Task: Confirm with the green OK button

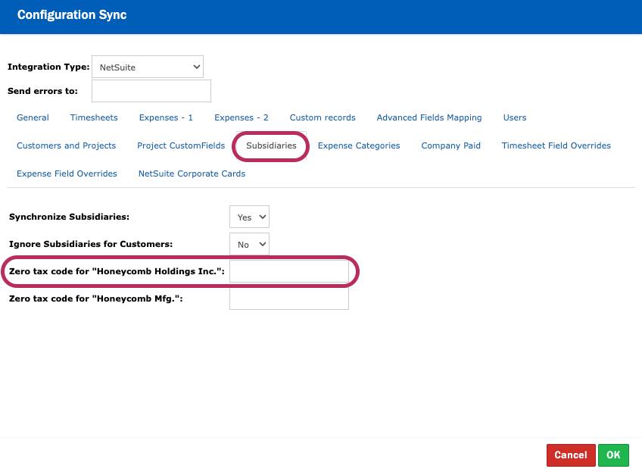Action: pos(613,455)
